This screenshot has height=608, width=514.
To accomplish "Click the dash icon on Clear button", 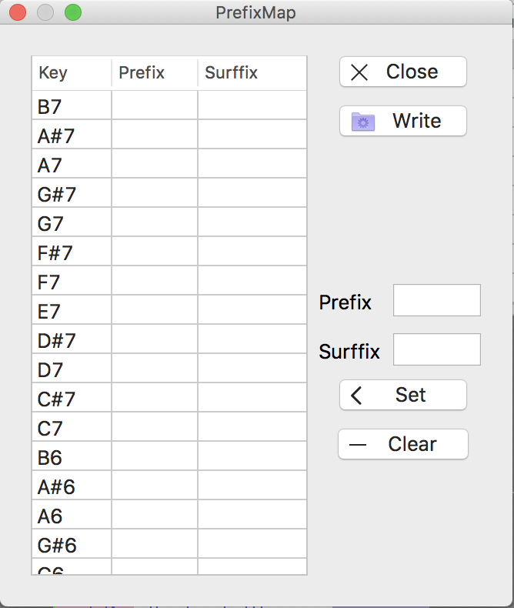I will point(358,445).
